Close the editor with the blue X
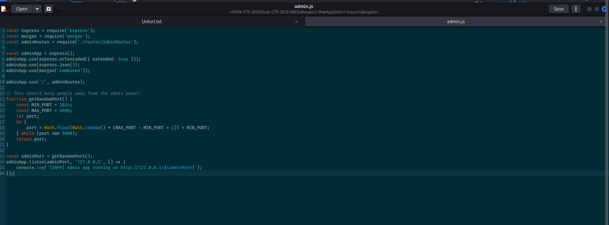609x225 pixels. coord(604,9)
